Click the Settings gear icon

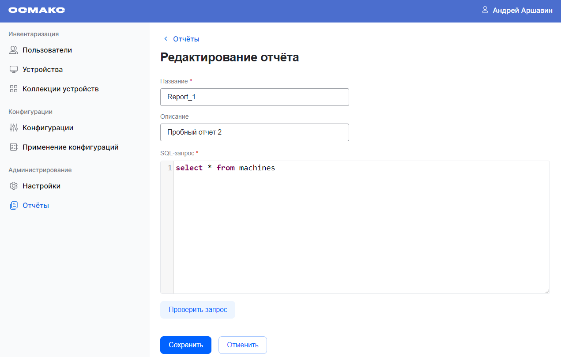14,186
